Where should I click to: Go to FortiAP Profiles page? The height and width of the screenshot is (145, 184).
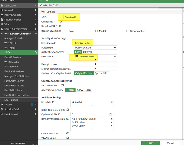tap(12, 57)
